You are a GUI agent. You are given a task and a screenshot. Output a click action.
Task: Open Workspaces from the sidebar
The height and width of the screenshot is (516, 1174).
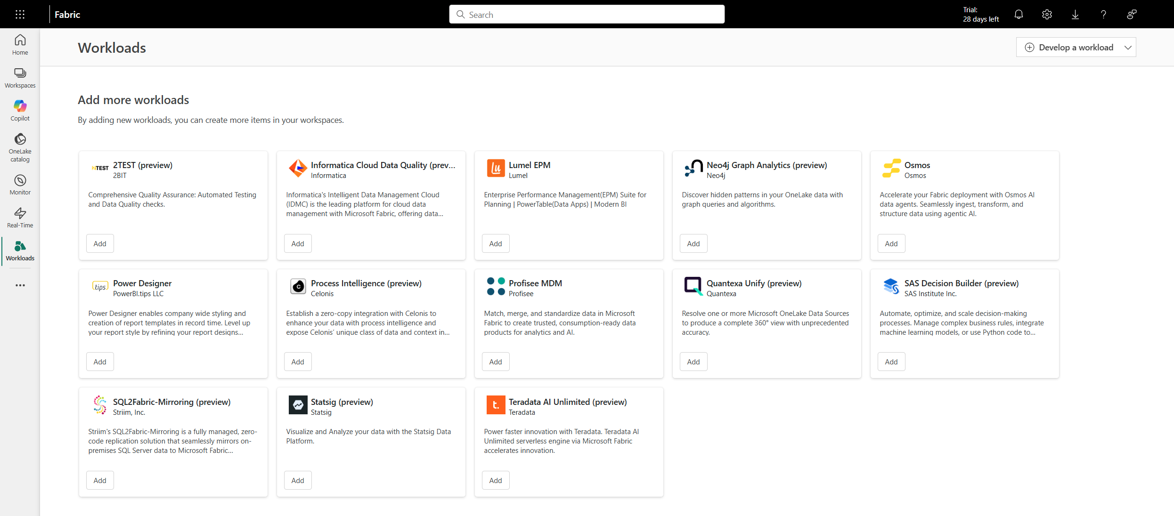(20, 78)
